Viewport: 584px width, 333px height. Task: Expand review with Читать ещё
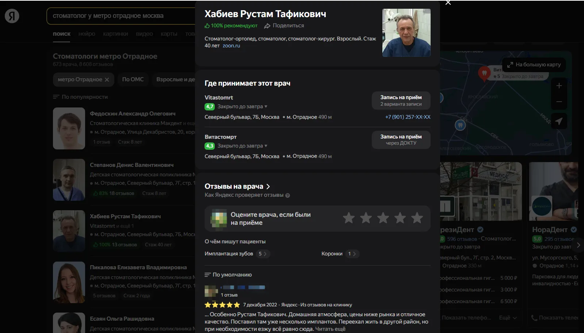point(330,329)
